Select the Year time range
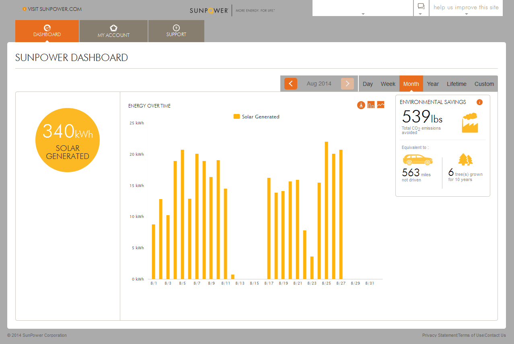 click(x=433, y=84)
